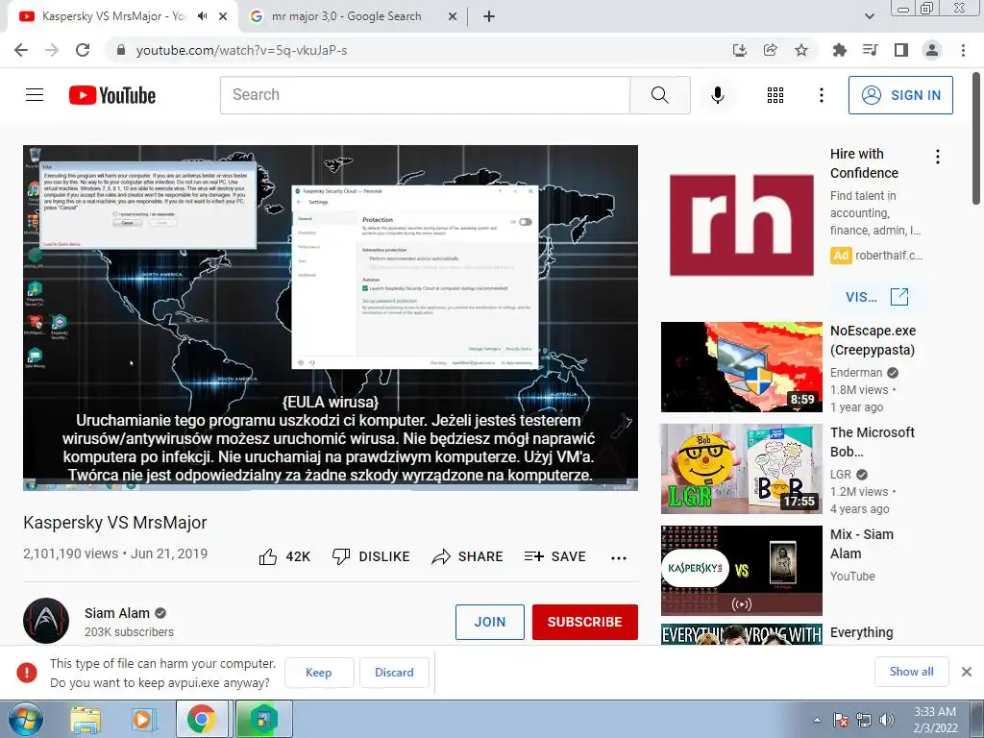Click the JOIN channel button
Viewport: 984px width, 738px height.
pos(489,622)
